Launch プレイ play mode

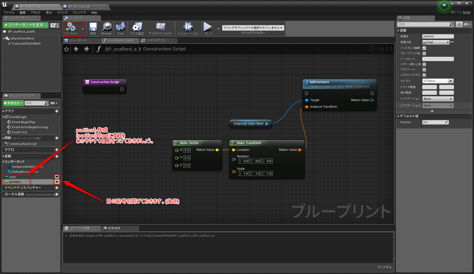point(208,29)
